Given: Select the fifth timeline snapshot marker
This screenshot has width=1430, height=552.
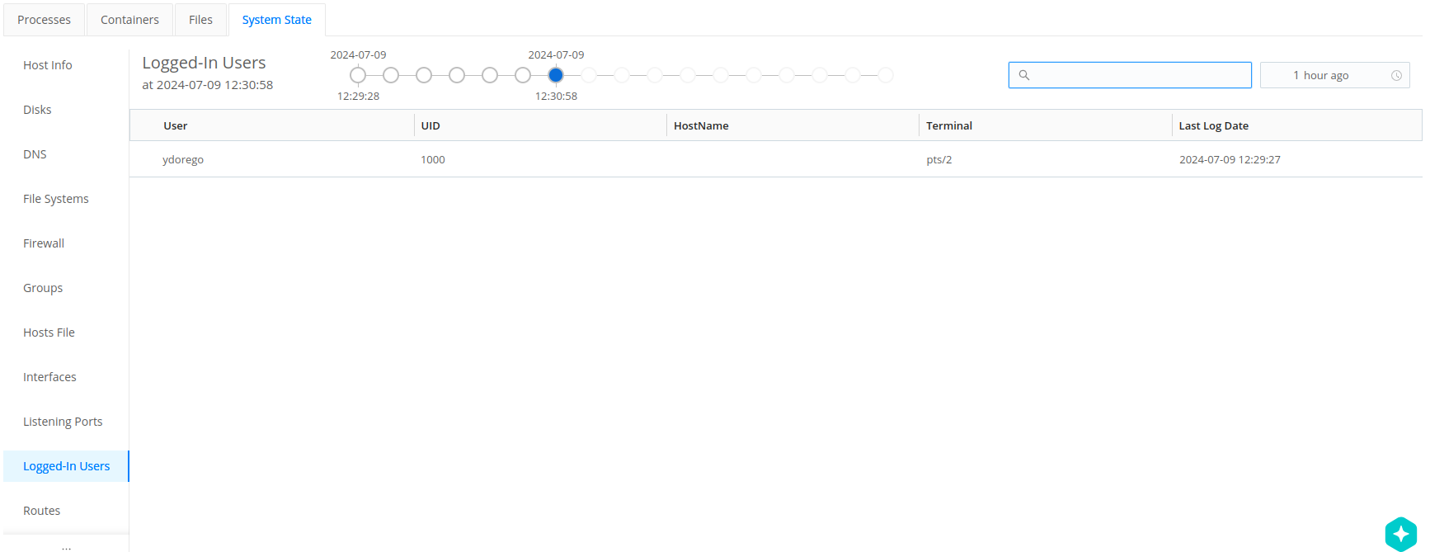Looking at the screenshot, I should pyautogui.click(x=490, y=75).
